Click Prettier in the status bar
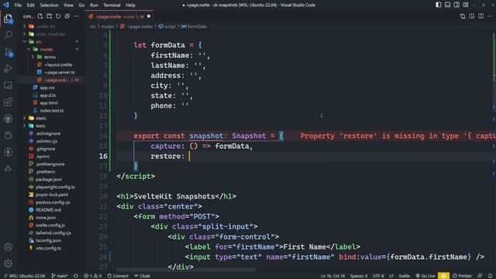This screenshot has height=279, width=496. [462, 276]
